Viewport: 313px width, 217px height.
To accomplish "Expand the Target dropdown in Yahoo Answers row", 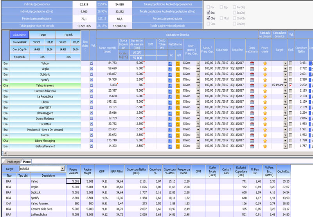I will pos(285,85).
